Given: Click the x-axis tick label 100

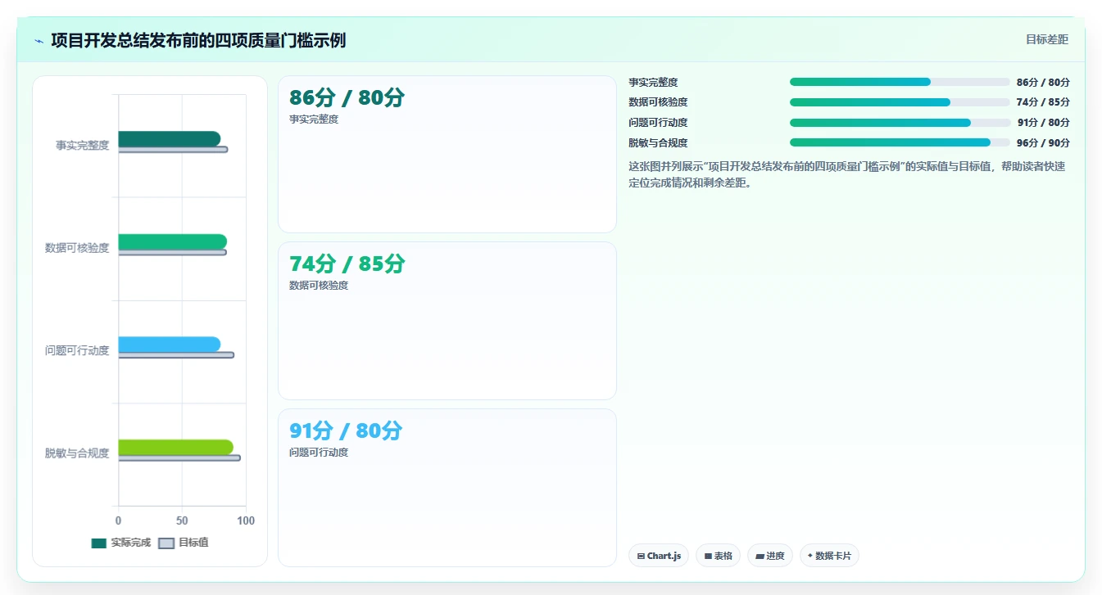Looking at the screenshot, I should [x=246, y=521].
